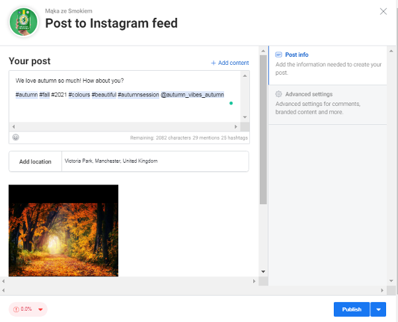Click the Victoria Park location field
This screenshot has height=322, width=398.
[155, 161]
